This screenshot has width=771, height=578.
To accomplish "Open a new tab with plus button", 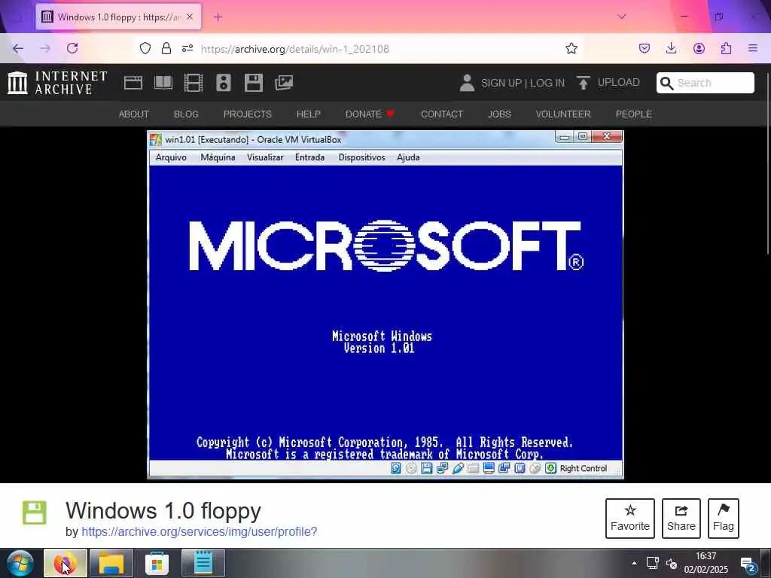I will tap(218, 17).
